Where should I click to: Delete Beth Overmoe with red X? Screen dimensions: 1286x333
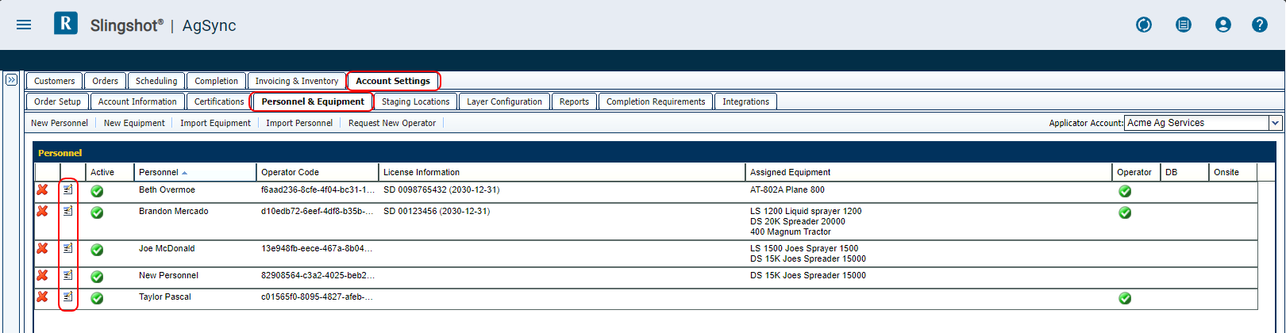coord(43,189)
